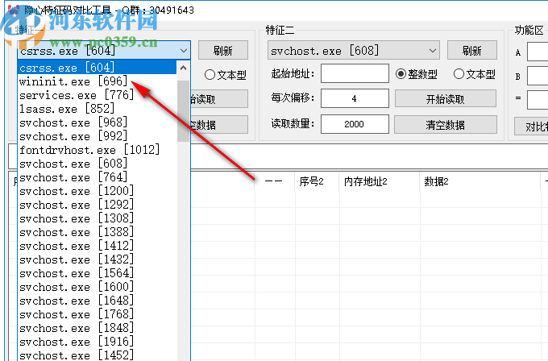Select svchost.exe [992] entry
Screen dimensions: 548x361
(x=98, y=136)
